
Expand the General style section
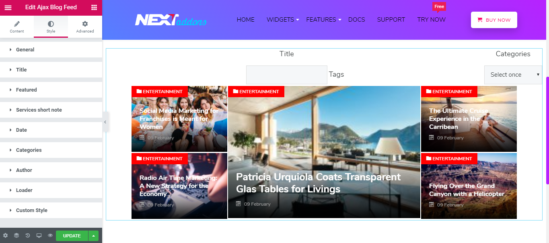51,50
